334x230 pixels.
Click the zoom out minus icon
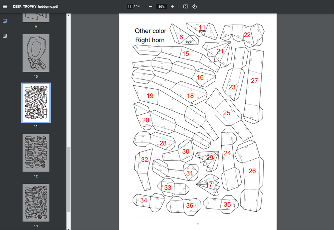click(x=151, y=6)
